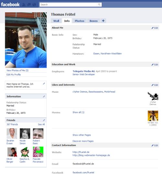Click pencil icon in bio box
This screenshot has height=175, width=162.
[x=44, y=84]
